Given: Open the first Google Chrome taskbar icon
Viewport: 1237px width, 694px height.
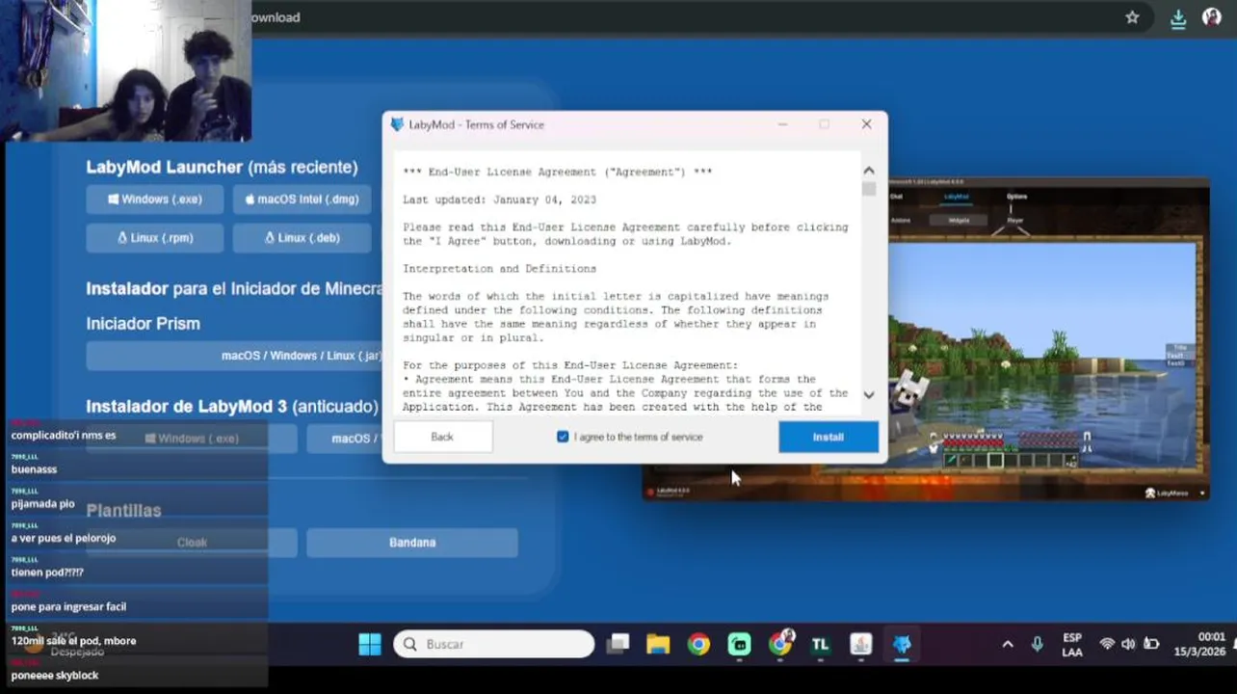Looking at the screenshot, I should pyautogui.click(x=698, y=644).
